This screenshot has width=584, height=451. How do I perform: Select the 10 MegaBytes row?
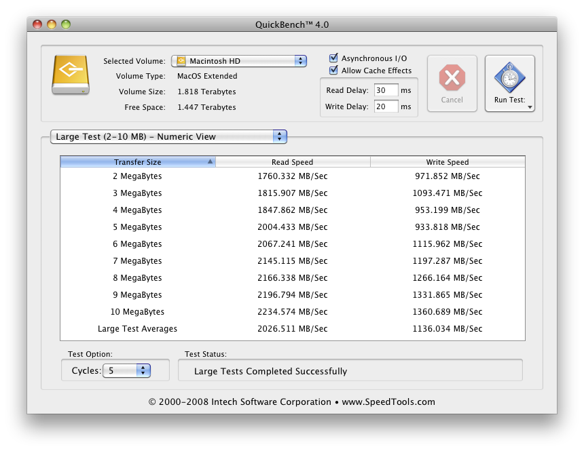[x=293, y=312]
